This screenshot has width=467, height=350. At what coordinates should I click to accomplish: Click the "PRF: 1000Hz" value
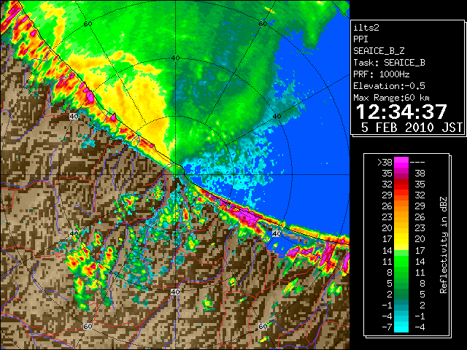pos(381,74)
